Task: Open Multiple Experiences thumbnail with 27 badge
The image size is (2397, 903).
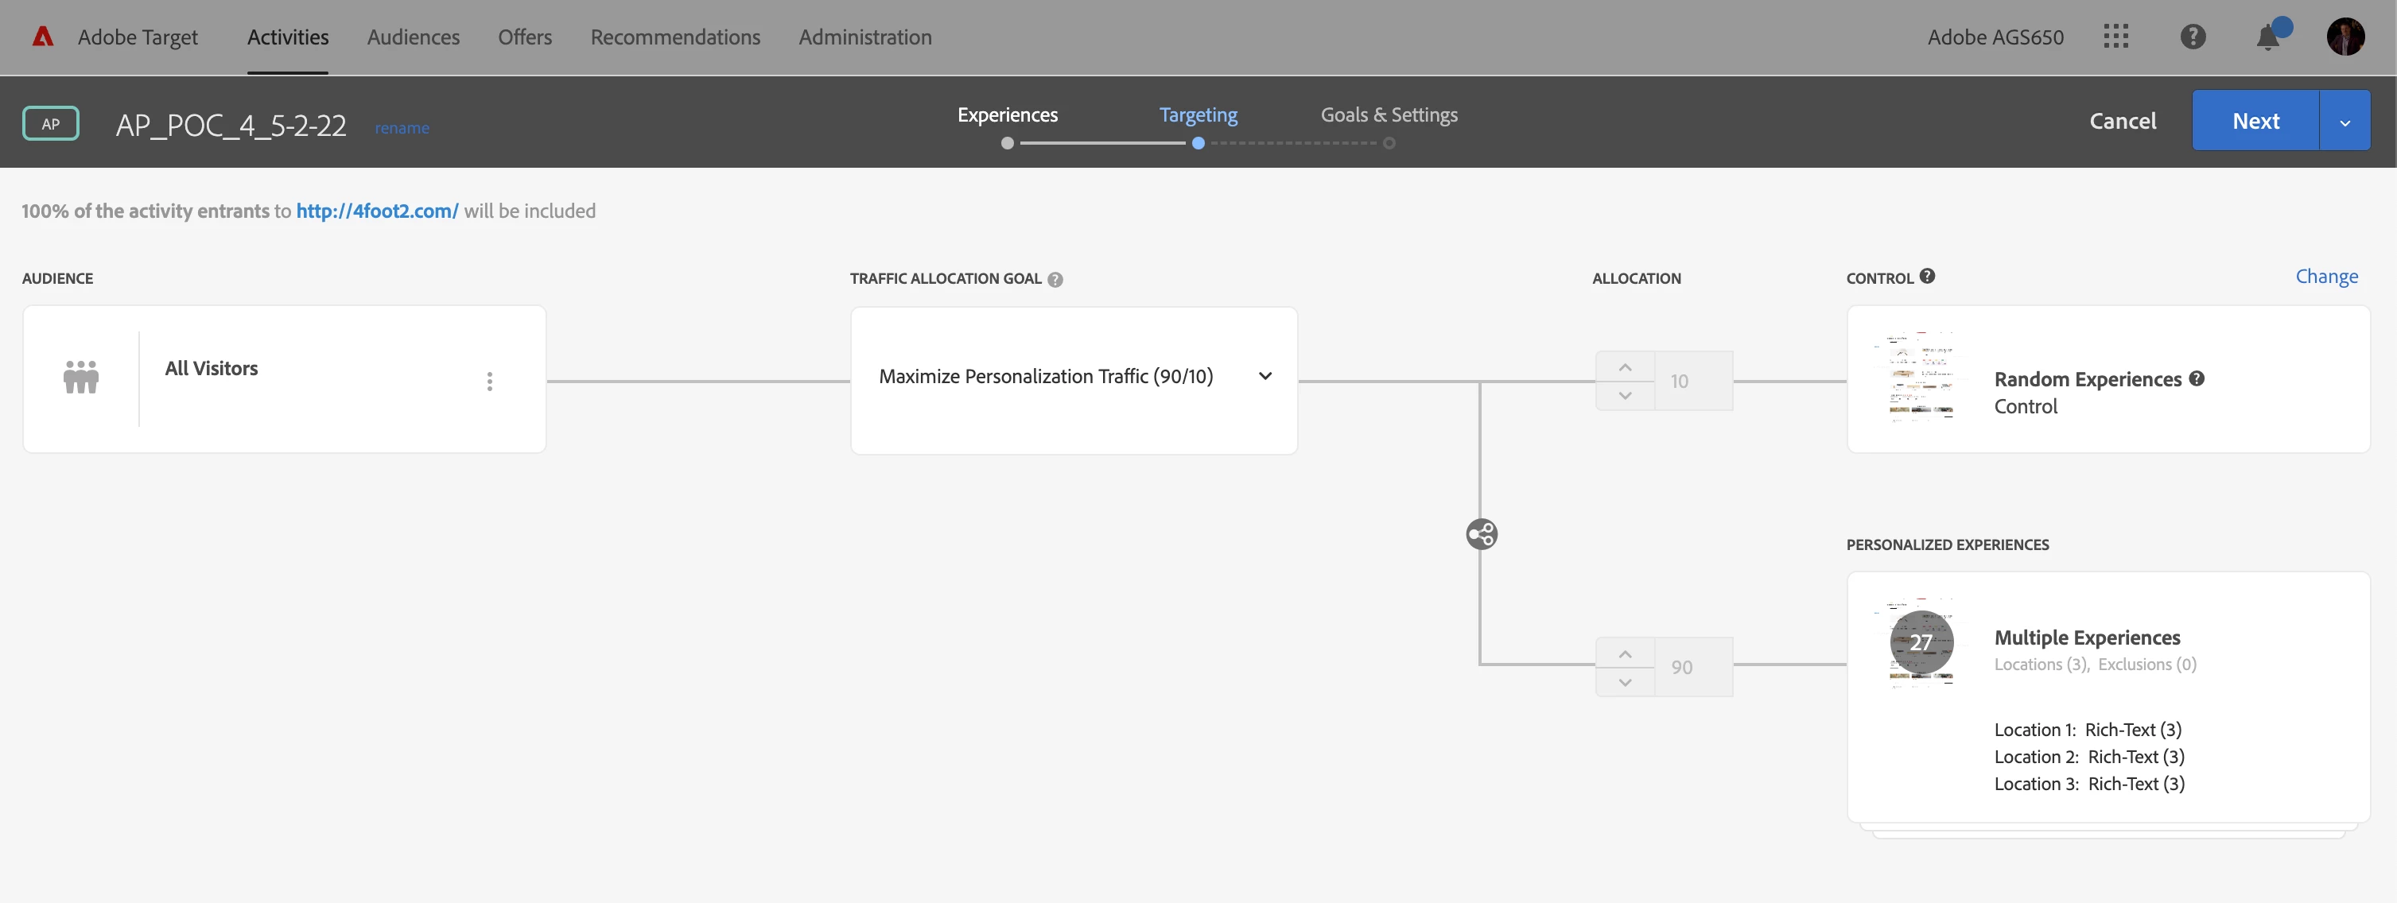Action: point(1921,642)
